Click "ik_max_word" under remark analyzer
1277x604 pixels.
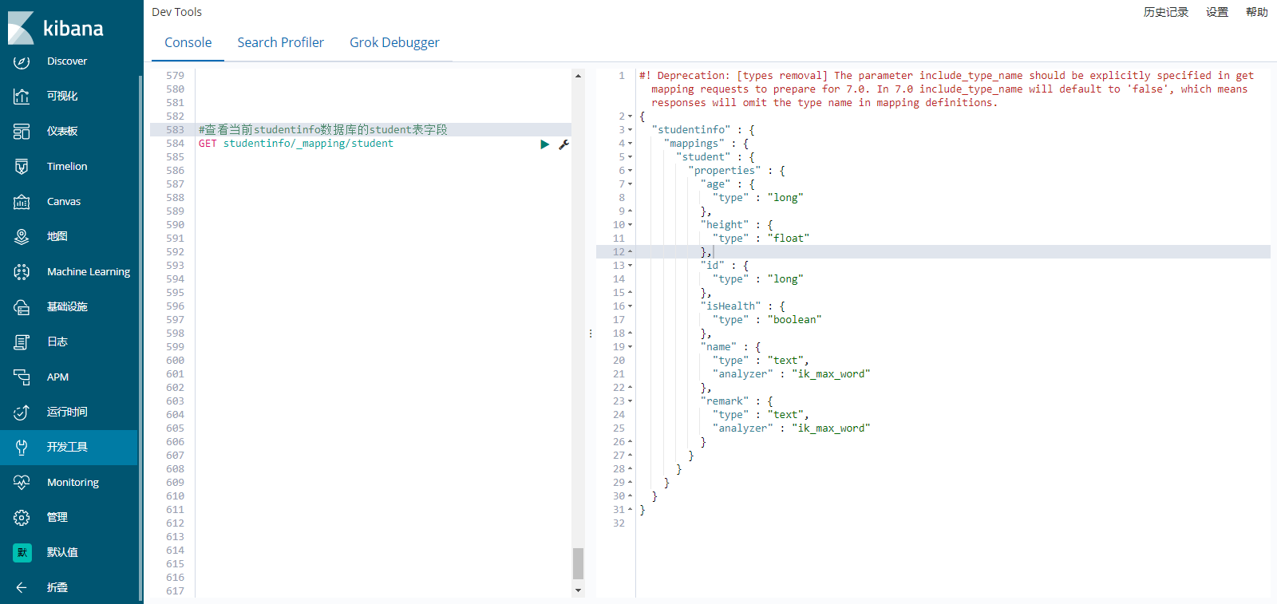pos(831,428)
